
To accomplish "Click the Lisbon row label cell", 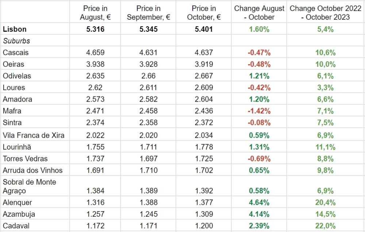I will pos(15,29).
